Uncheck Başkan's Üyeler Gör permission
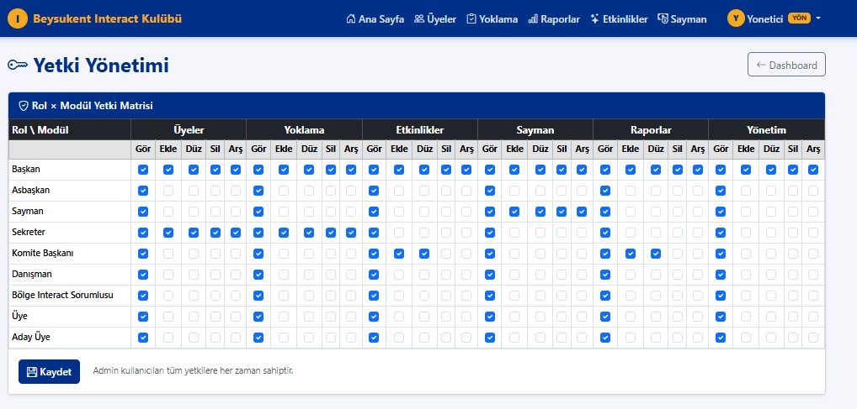 click(x=143, y=170)
